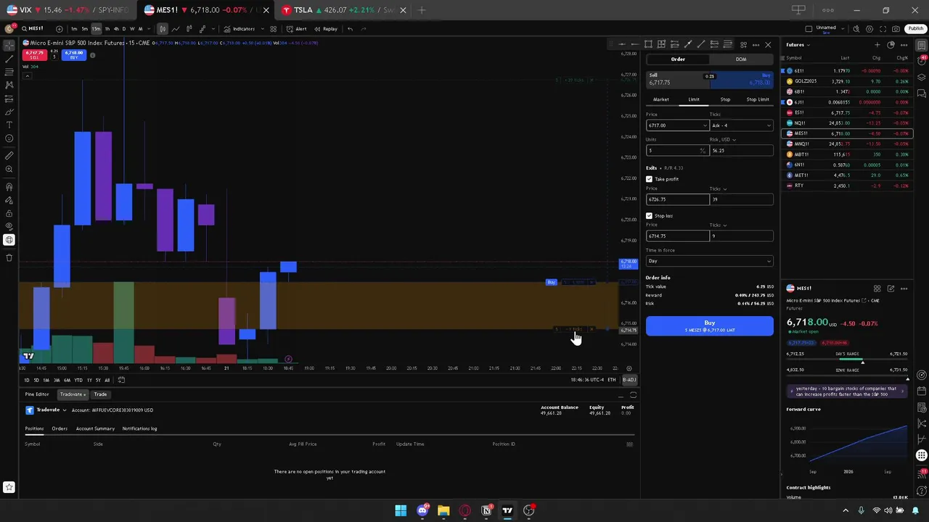Viewport: 929px width, 522px height.
Task: Click the take profit price field 6726.75
Action: coord(677,199)
